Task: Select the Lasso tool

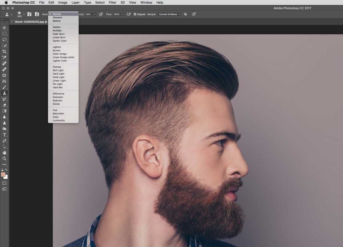Action: coord(4,40)
